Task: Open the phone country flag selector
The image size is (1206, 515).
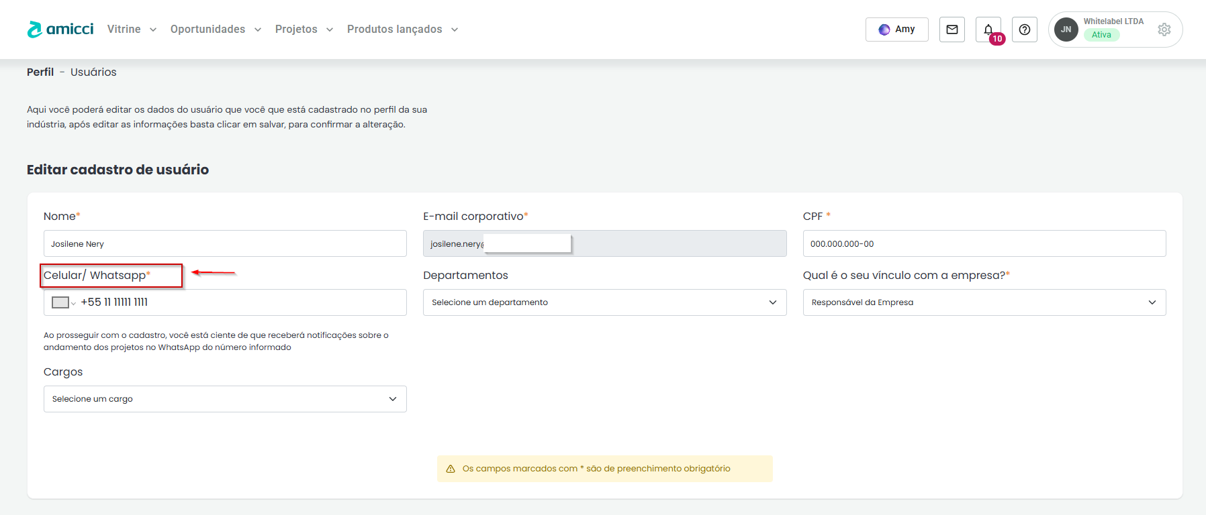Action: [63, 302]
